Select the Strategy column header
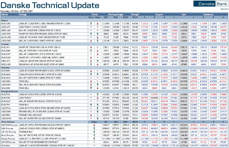229x148 pixels. pyautogui.click(x=23, y=14)
